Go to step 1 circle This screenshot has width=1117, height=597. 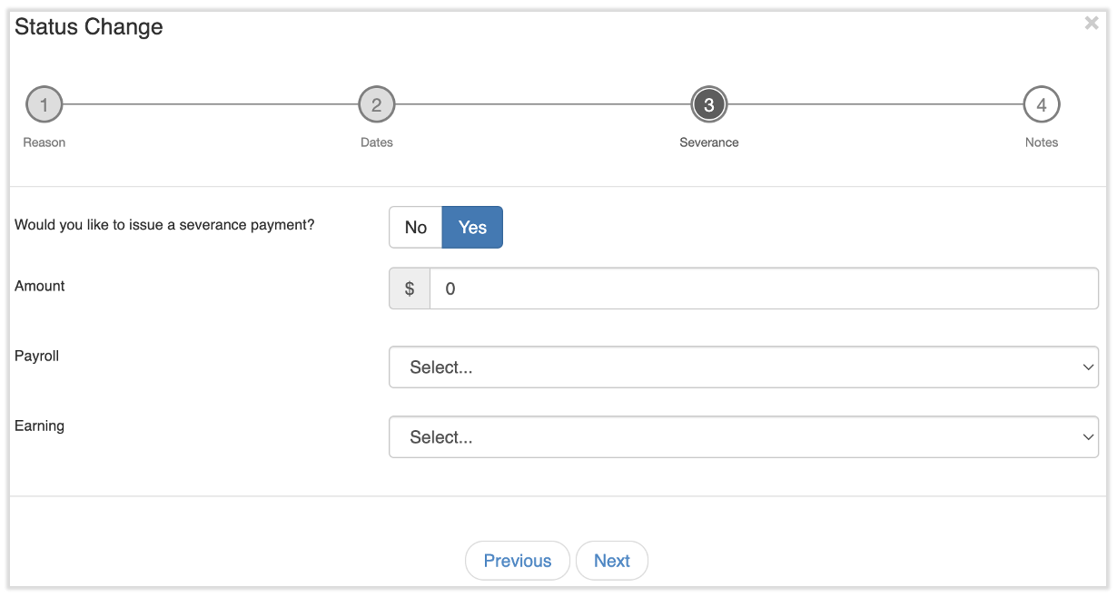pos(44,105)
